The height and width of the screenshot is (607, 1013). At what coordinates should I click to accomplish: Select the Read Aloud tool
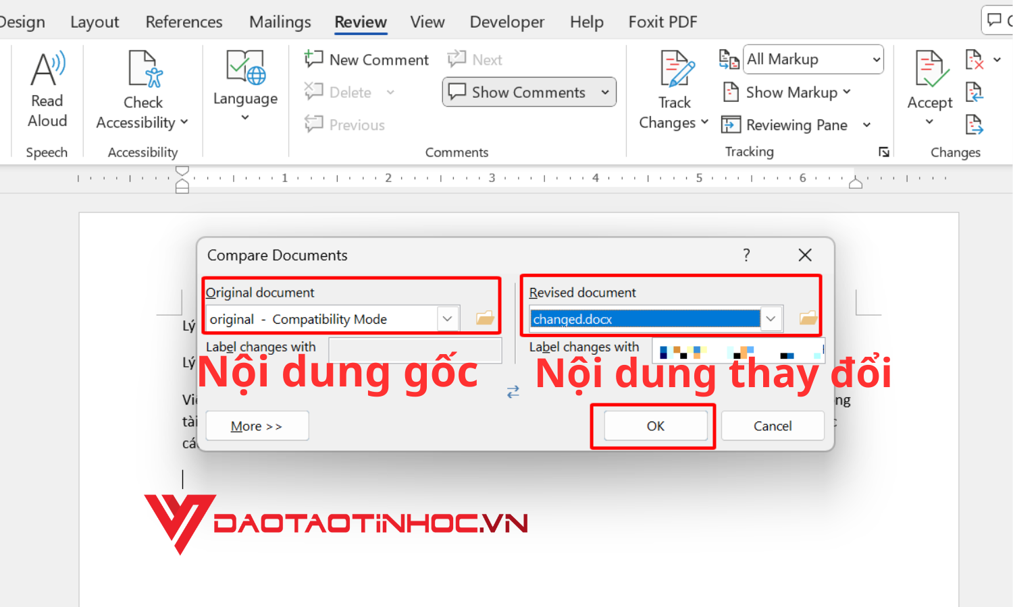(x=47, y=88)
